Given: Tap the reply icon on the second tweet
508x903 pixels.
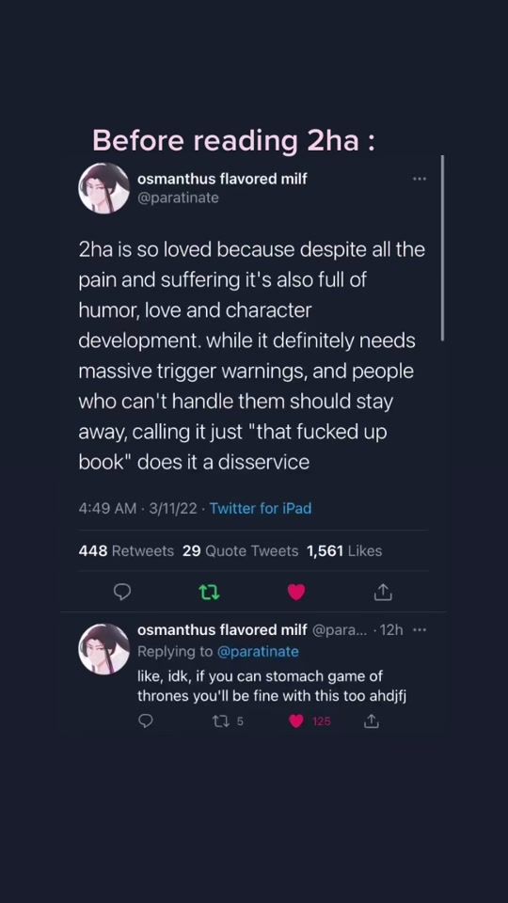Looking at the screenshot, I should 147,721.
